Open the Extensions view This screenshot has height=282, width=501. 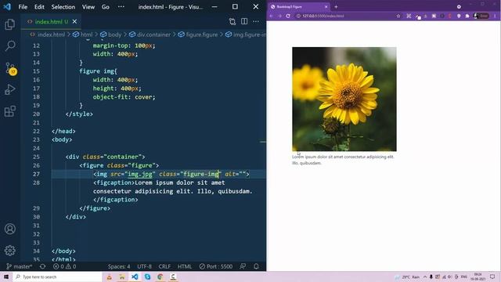[x=10, y=111]
